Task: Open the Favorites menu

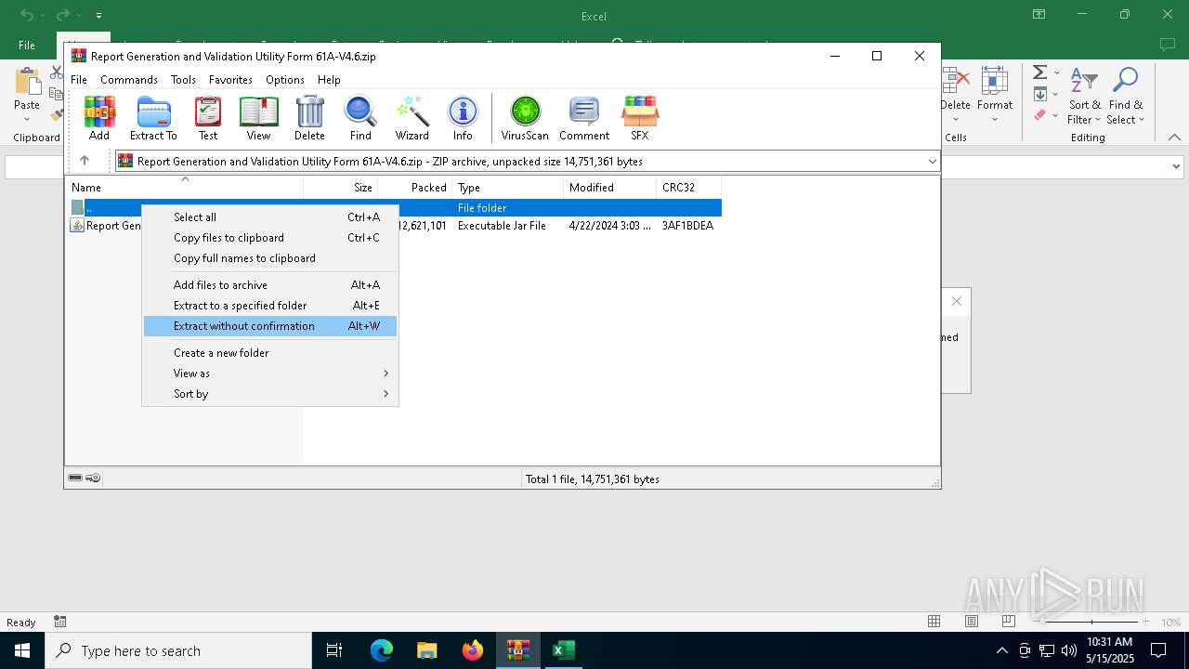Action: 230,80
